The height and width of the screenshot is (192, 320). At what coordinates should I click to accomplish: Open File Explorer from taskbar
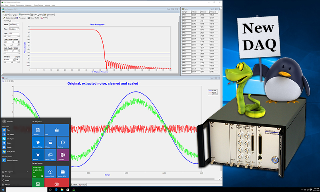coord(62,190)
